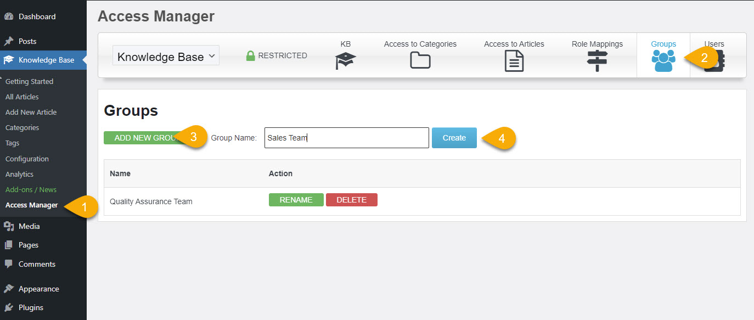Open Dashboard from the sidebar
The image size is (754, 320).
37,16
